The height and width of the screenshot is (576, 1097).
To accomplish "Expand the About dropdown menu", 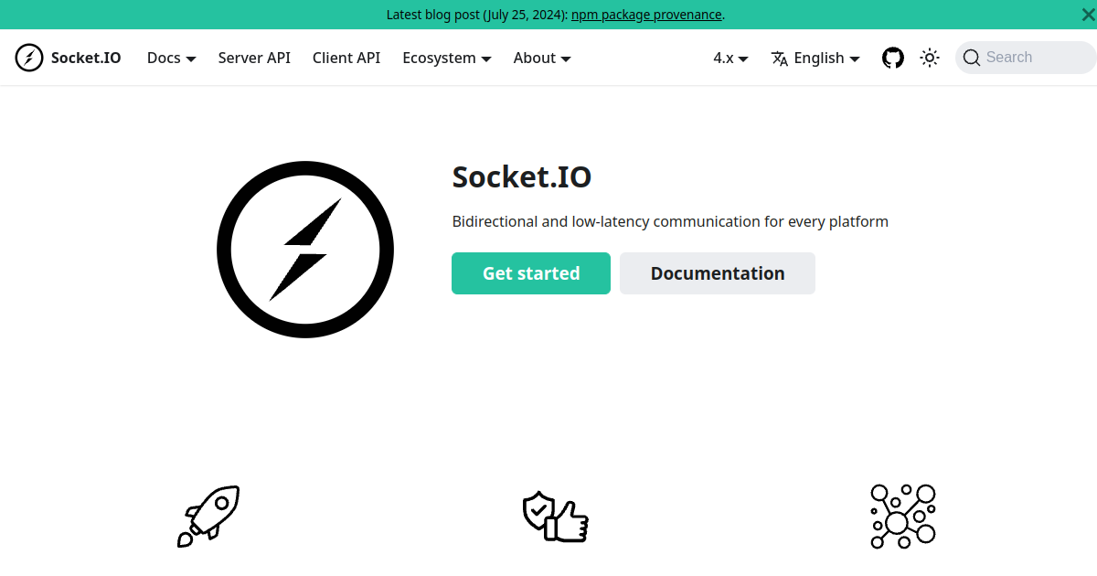I will (x=542, y=58).
